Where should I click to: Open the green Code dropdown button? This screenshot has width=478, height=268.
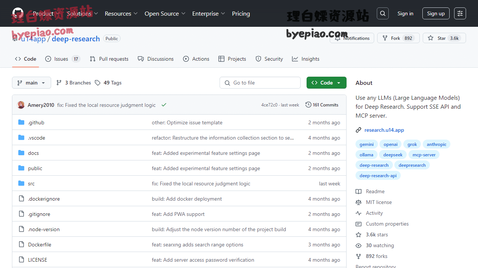[x=326, y=83]
